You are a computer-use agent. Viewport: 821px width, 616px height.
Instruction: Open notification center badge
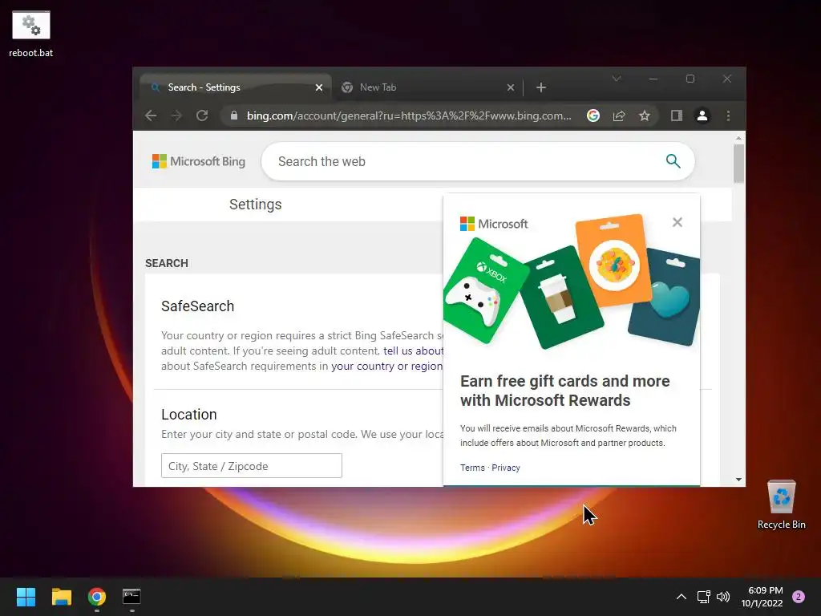point(799,597)
